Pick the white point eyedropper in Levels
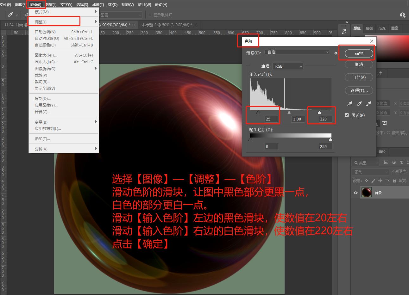 click(369, 104)
